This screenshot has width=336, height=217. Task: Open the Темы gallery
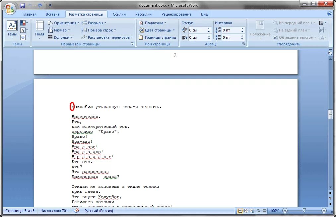click(12, 30)
